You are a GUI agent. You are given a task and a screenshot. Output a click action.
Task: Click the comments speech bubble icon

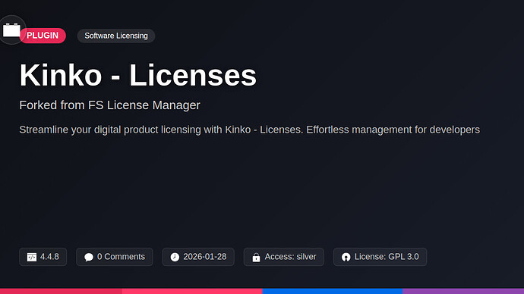tap(89, 257)
